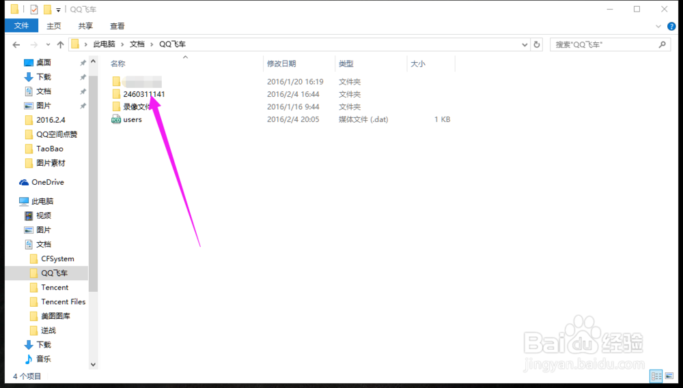Open 2016.2.4 folder in sidebar
683x388 pixels.
pyautogui.click(x=51, y=120)
